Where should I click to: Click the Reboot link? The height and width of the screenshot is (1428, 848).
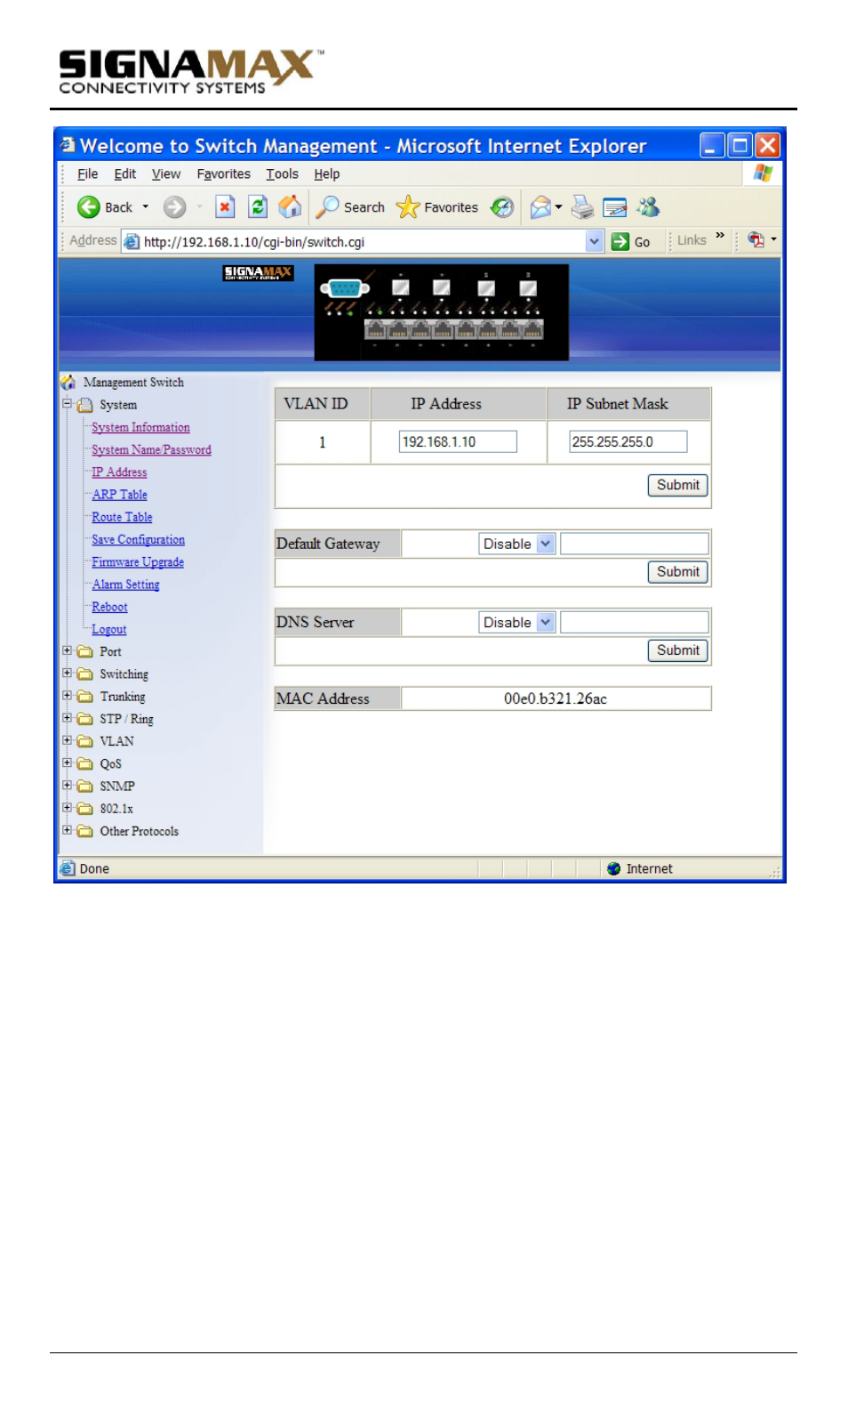(110, 608)
